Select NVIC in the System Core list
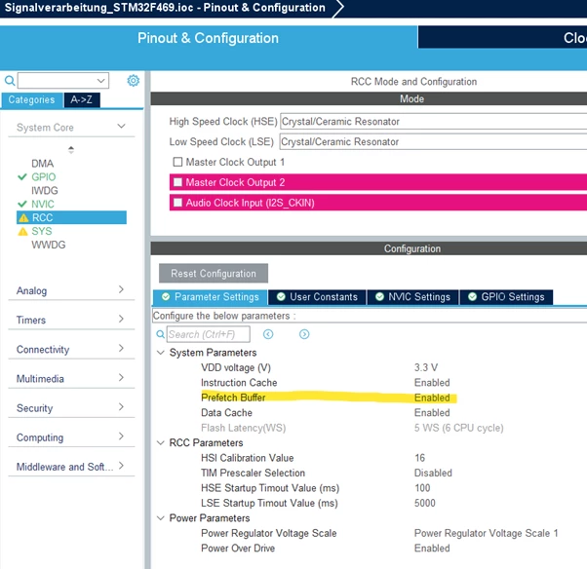Viewport: 587px width, 569px height. (x=43, y=204)
